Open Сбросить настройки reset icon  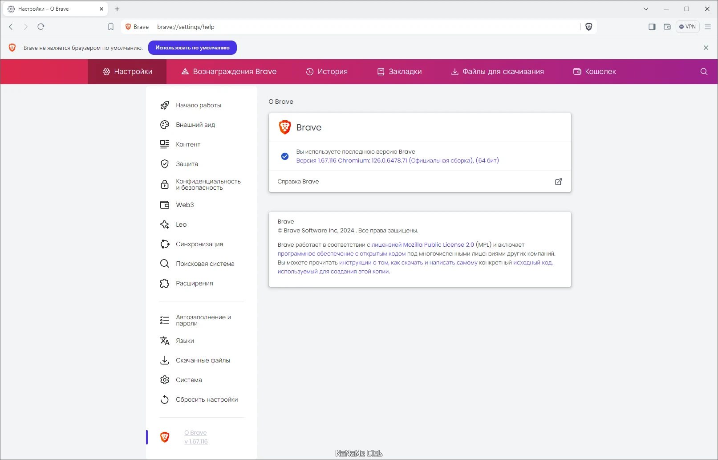point(165,399)
